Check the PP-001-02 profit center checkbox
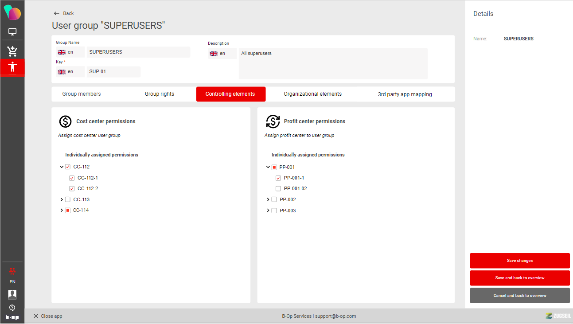Screen dimensions: 573x324 coord(278,189)
